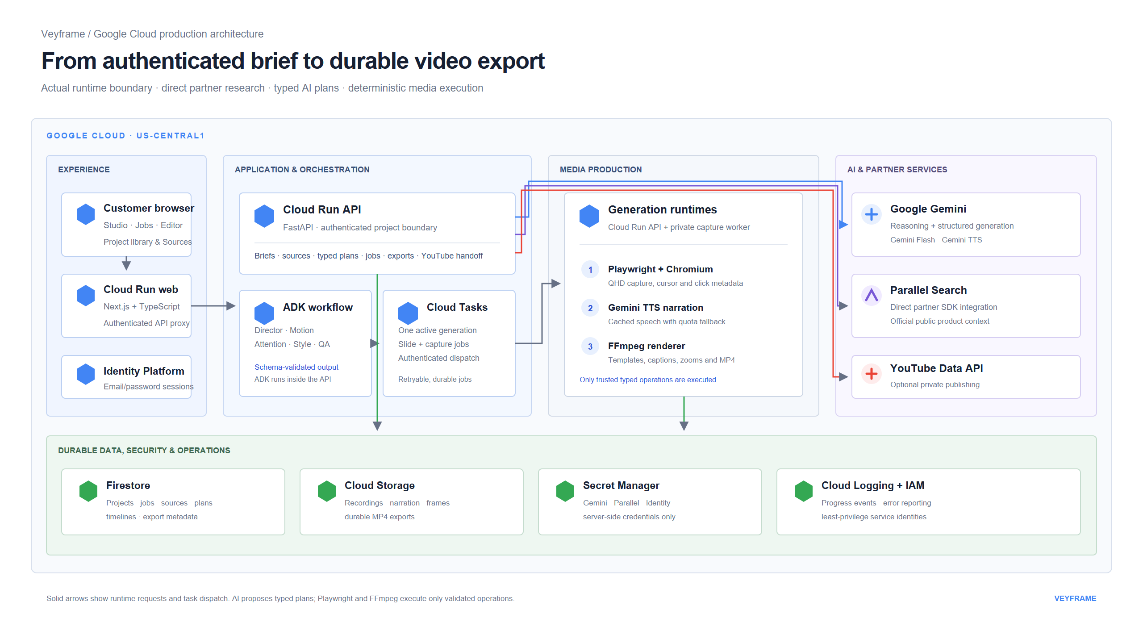Click the EXPERIENCE section label

pyautogui.click(x=84, y=170)
